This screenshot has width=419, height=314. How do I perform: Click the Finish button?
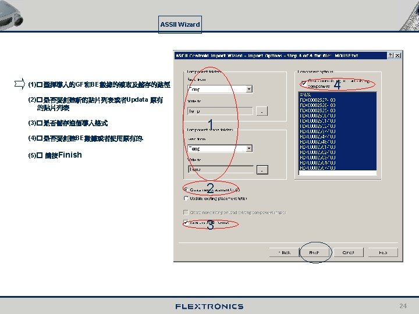tap(314, 252)
